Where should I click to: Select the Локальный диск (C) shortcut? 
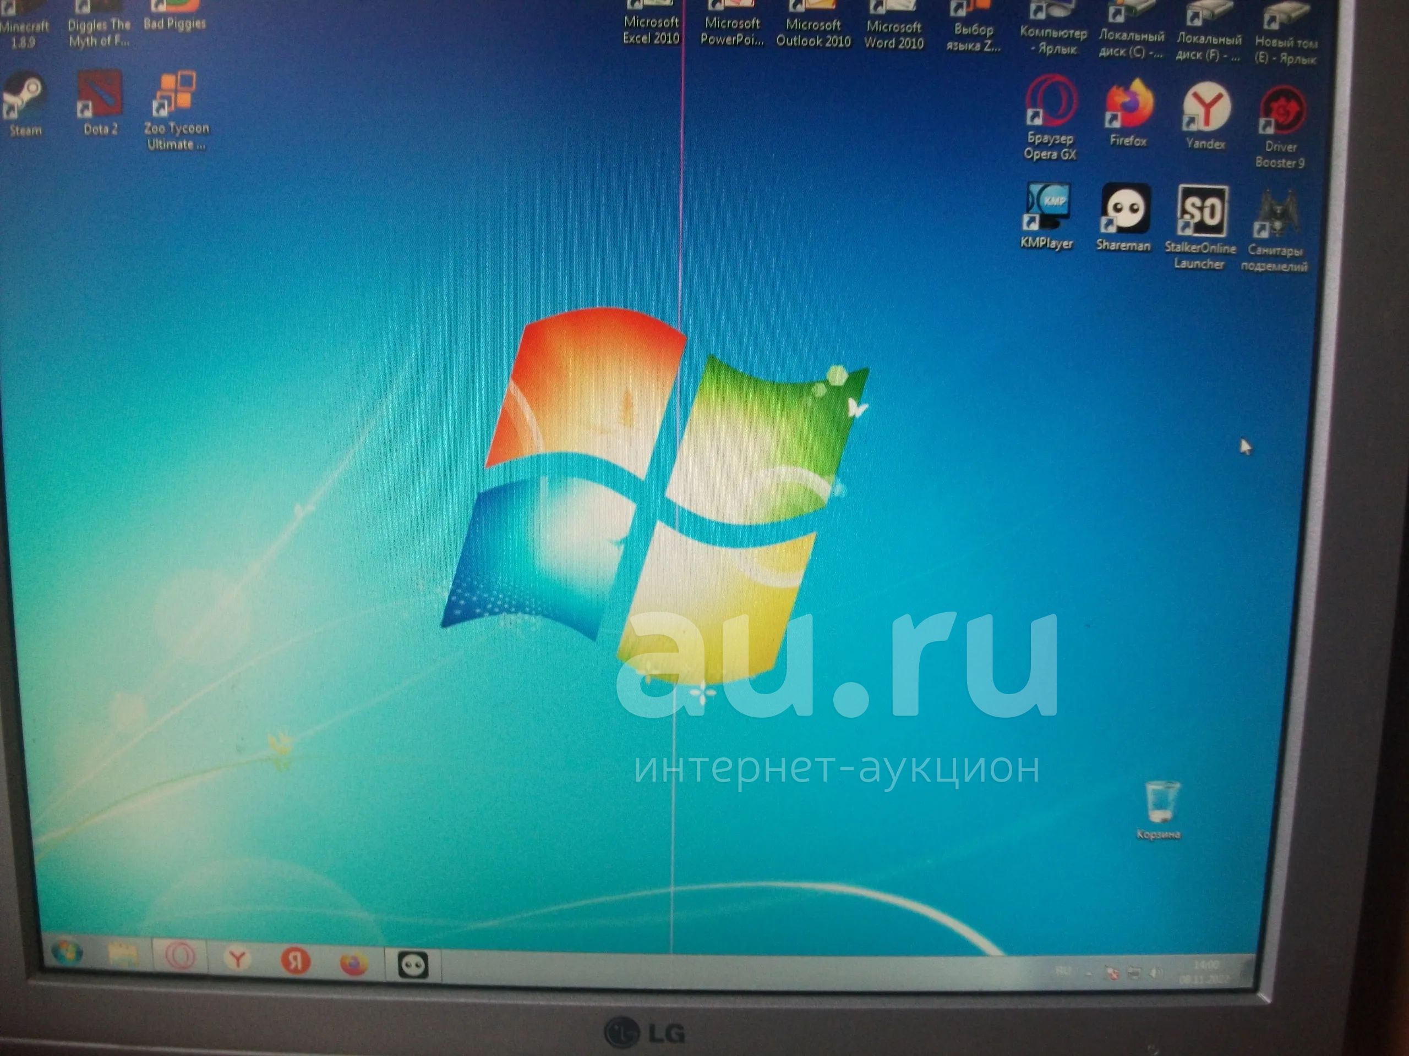click(x=1131, y=31)
